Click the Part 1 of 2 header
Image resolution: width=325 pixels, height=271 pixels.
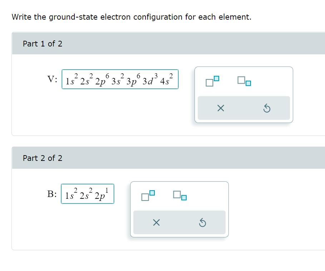(43, 44)
